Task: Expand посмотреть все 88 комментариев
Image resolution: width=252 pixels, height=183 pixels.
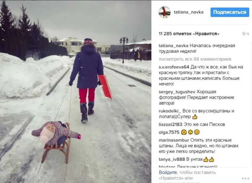Action: click(x=195, y=59)
